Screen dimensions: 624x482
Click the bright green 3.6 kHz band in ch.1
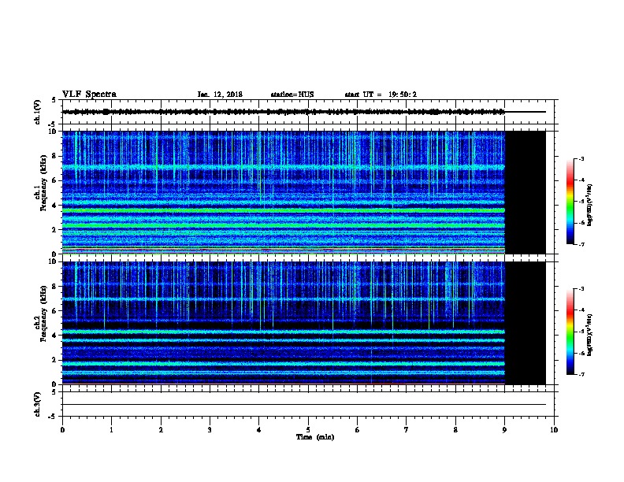click(284, 210)
